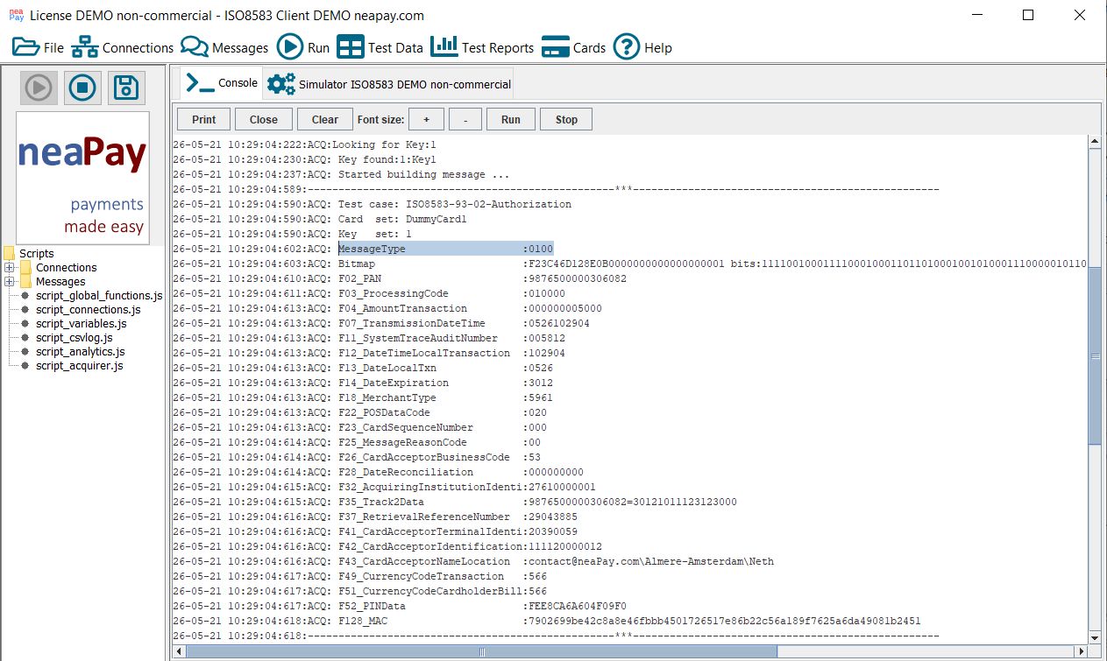Open script_connections.js
Image resolution: width=1107 pixels, height=661 pixels.
88,310
